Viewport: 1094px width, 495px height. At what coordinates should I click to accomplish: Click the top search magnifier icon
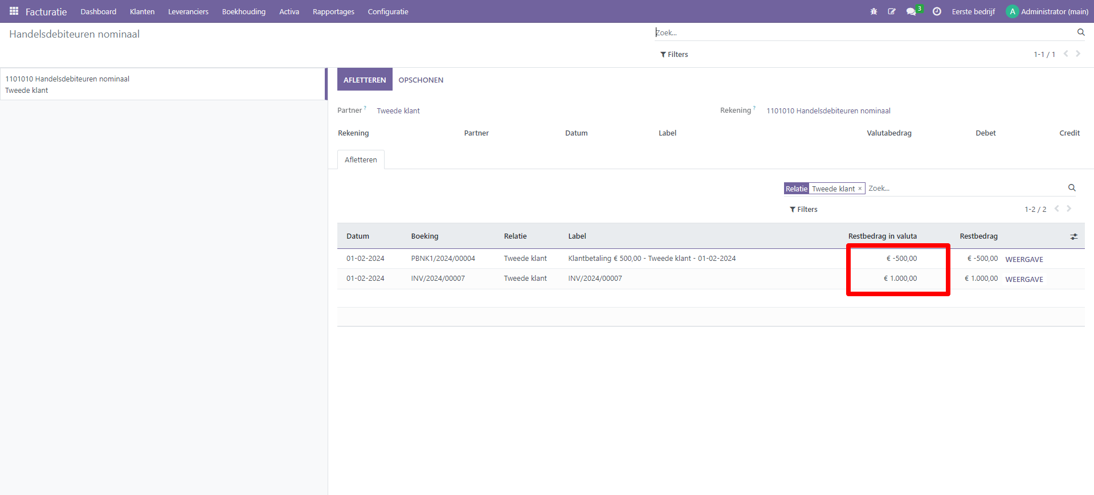pos(1080,32)
